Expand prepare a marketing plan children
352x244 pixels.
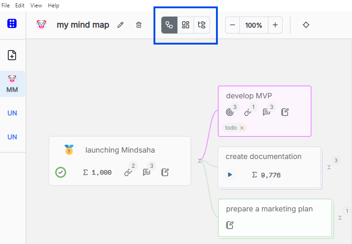tap(340, 217)
